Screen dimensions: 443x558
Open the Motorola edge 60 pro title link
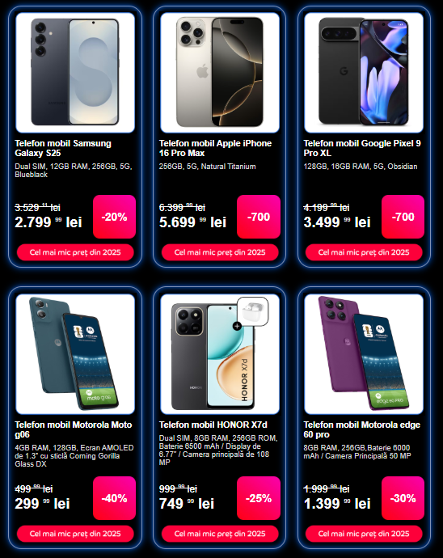(x=362, y=429)
